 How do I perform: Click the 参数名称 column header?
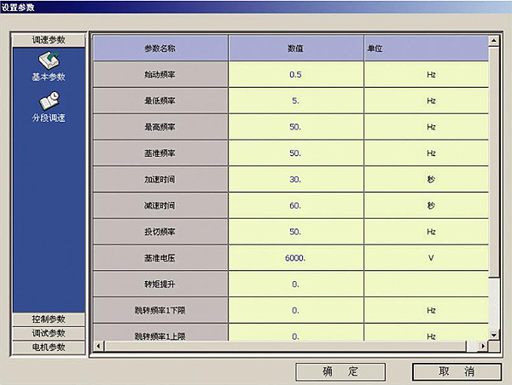[x=160, y=49]
